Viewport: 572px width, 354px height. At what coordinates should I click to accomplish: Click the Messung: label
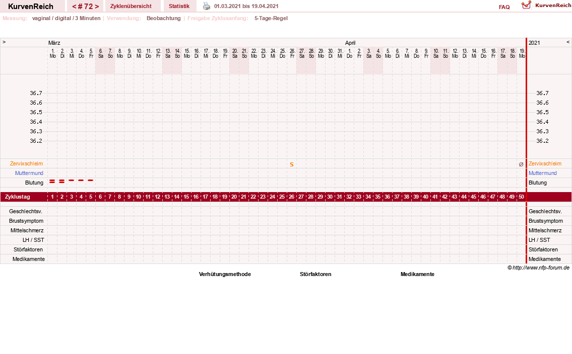[15, 18]
